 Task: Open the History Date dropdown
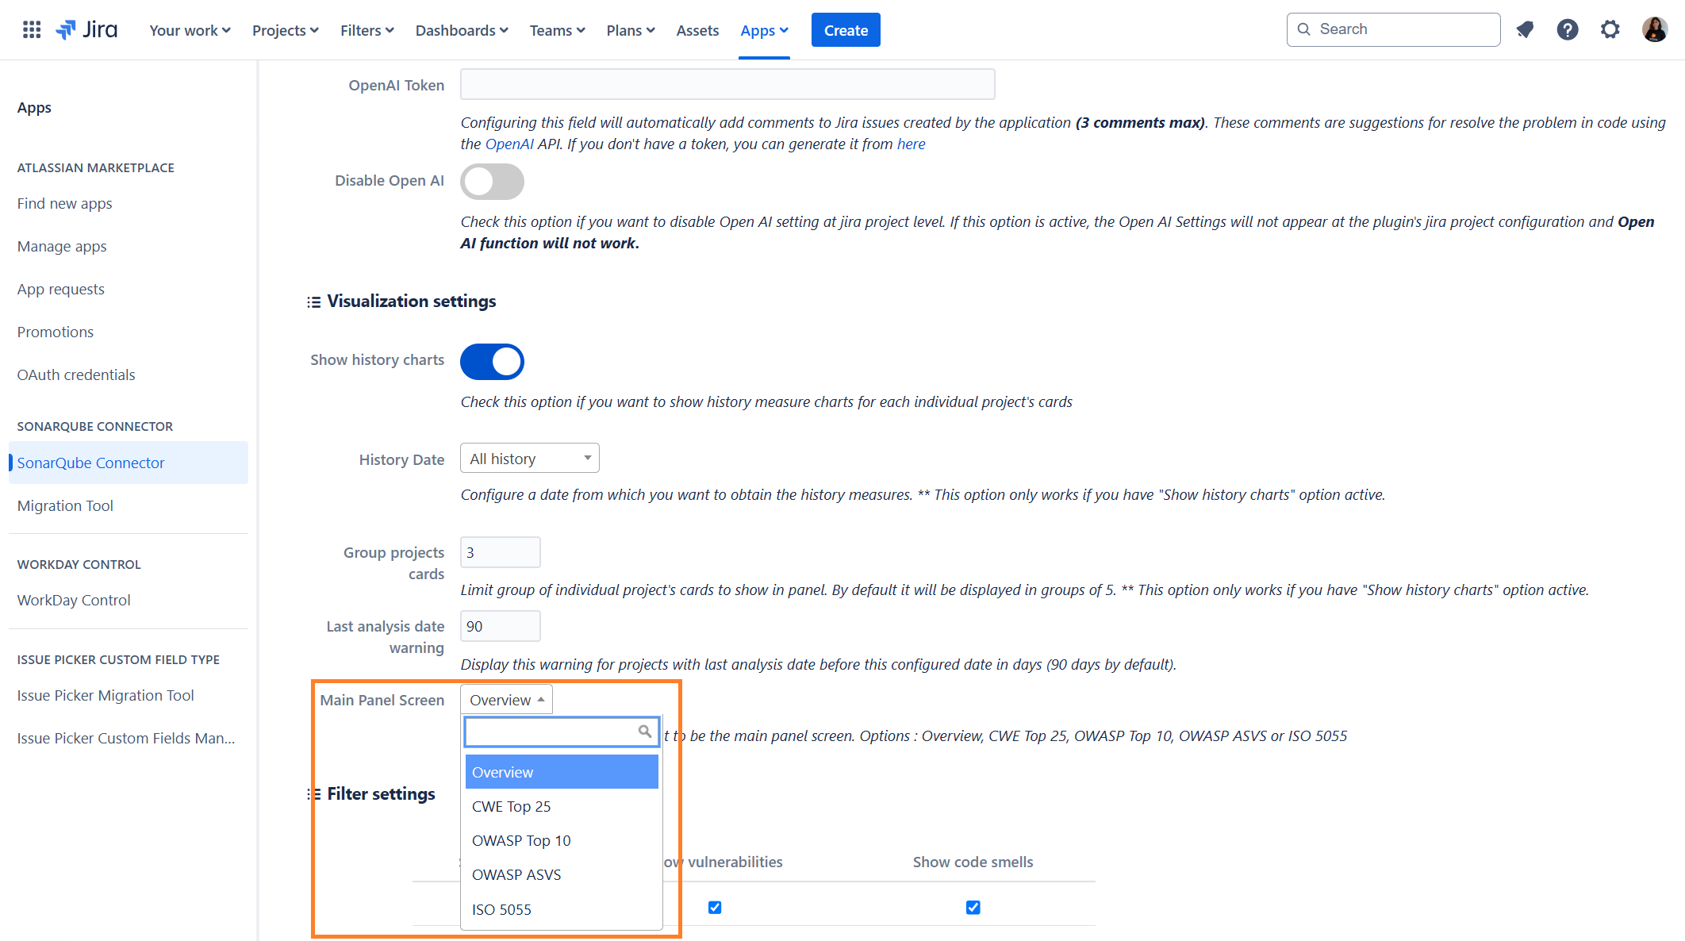[530, 459]
